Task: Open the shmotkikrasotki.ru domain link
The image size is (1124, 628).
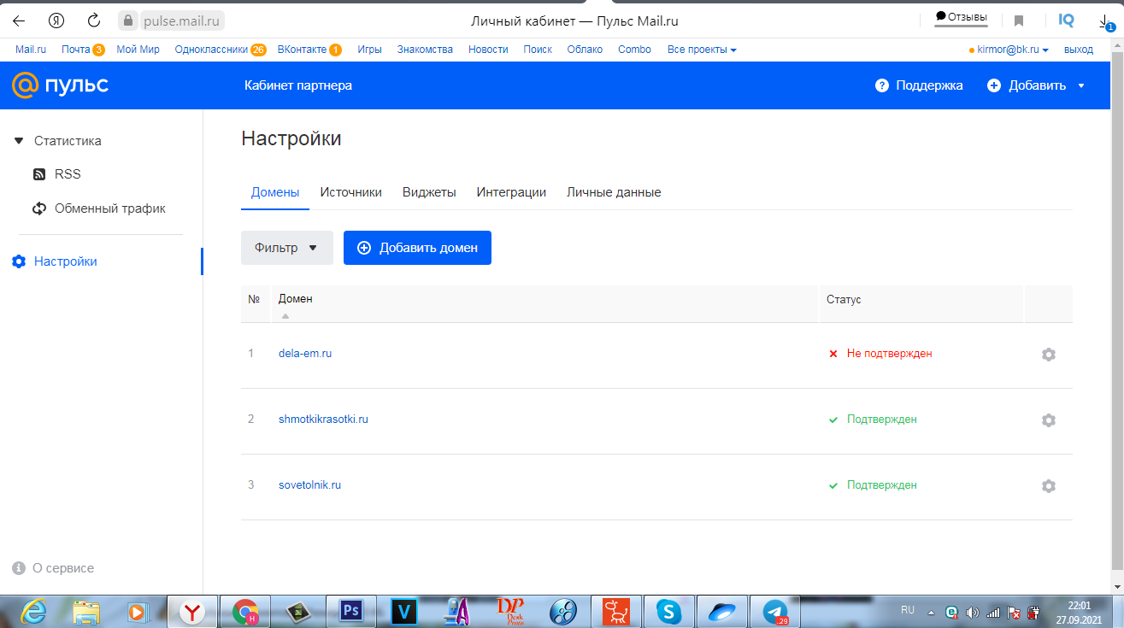Action: [x=323, y=419]
